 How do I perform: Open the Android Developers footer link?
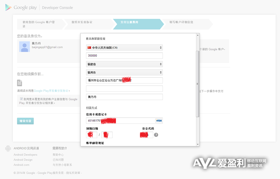[25, 155]
